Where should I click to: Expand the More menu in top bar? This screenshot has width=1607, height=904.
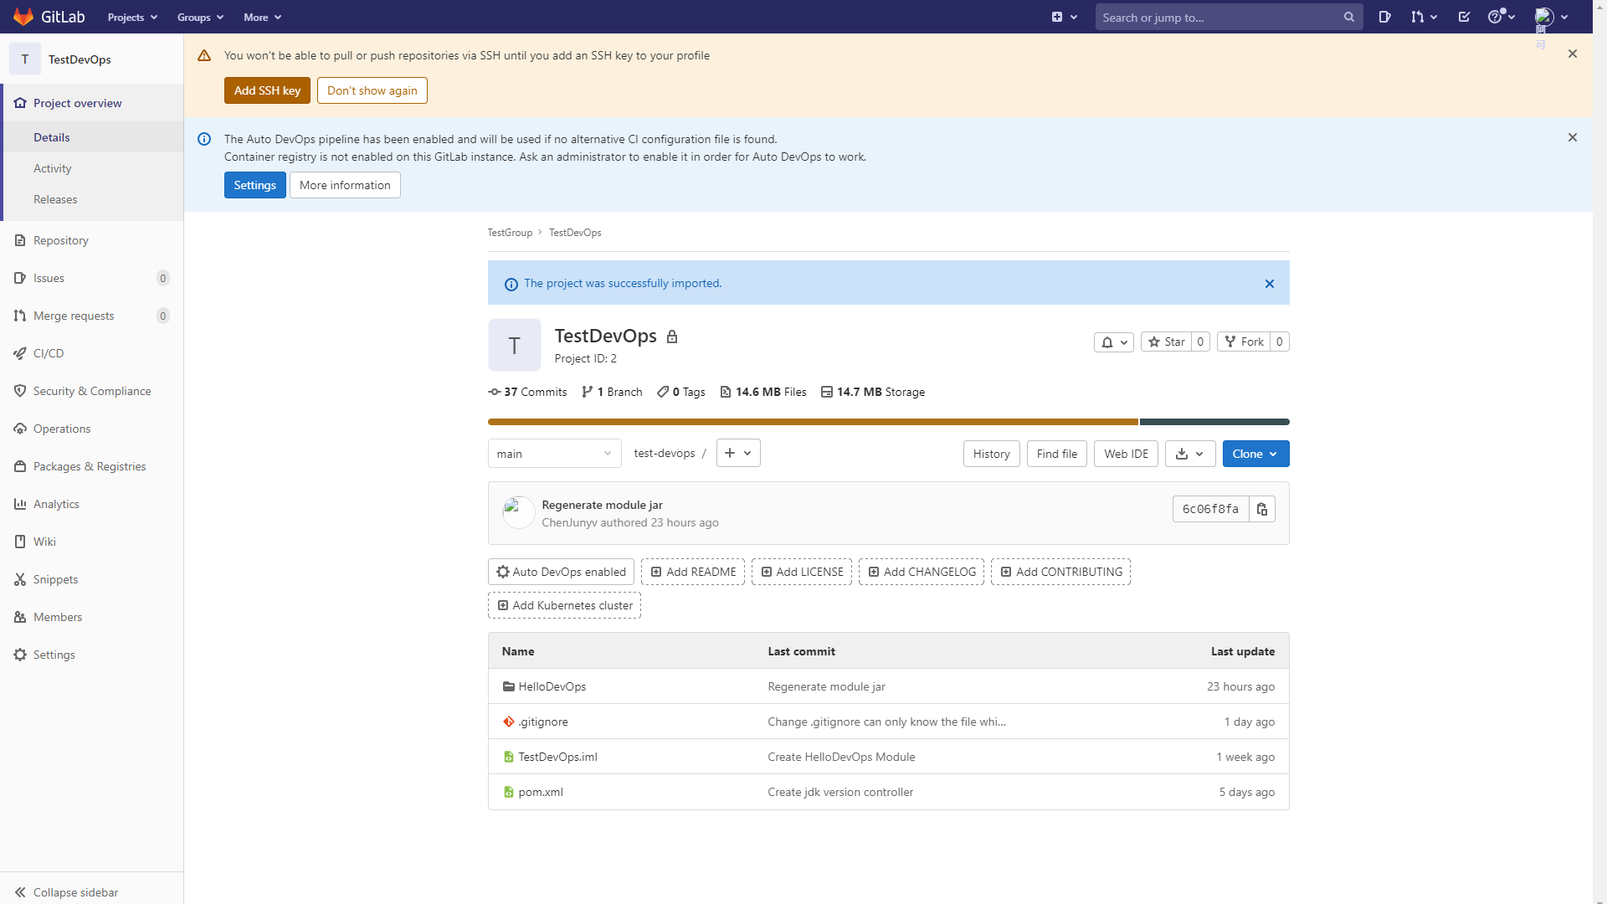click(262, 17)
